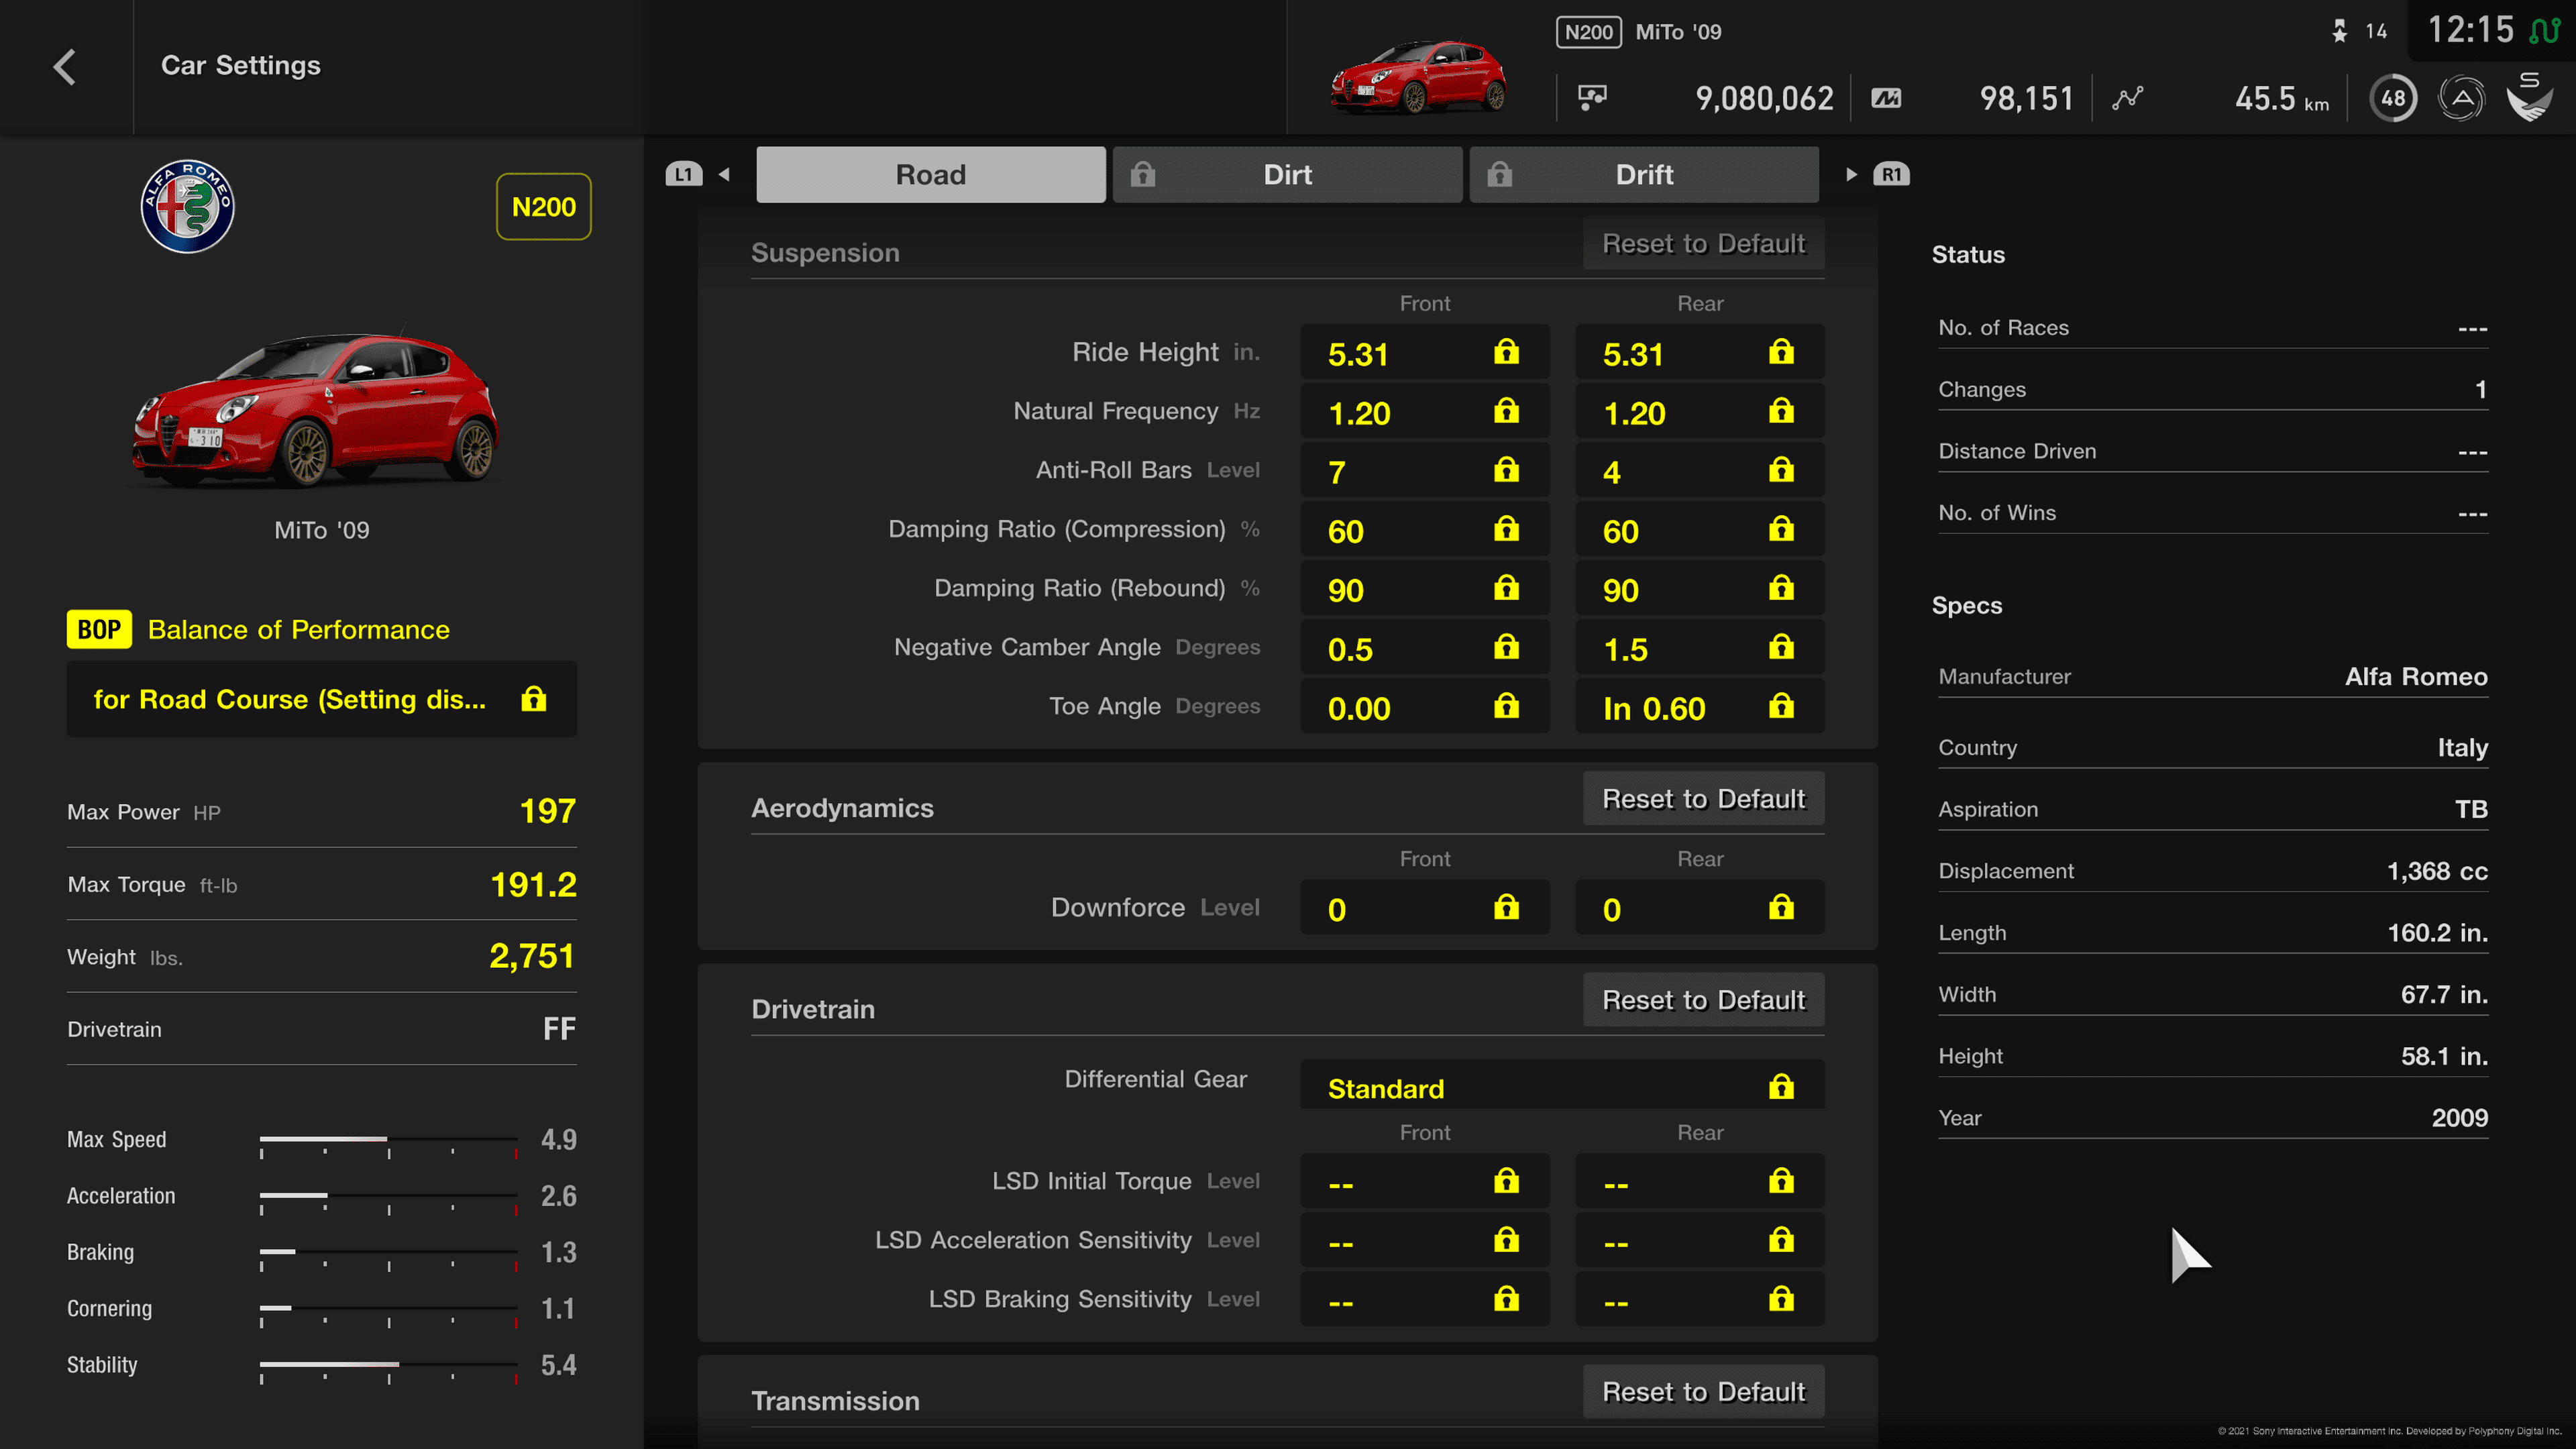Click lock icon on front Ride Height

1506,351
